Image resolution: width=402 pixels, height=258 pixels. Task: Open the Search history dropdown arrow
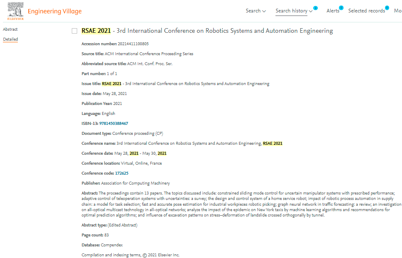point(311,11)
